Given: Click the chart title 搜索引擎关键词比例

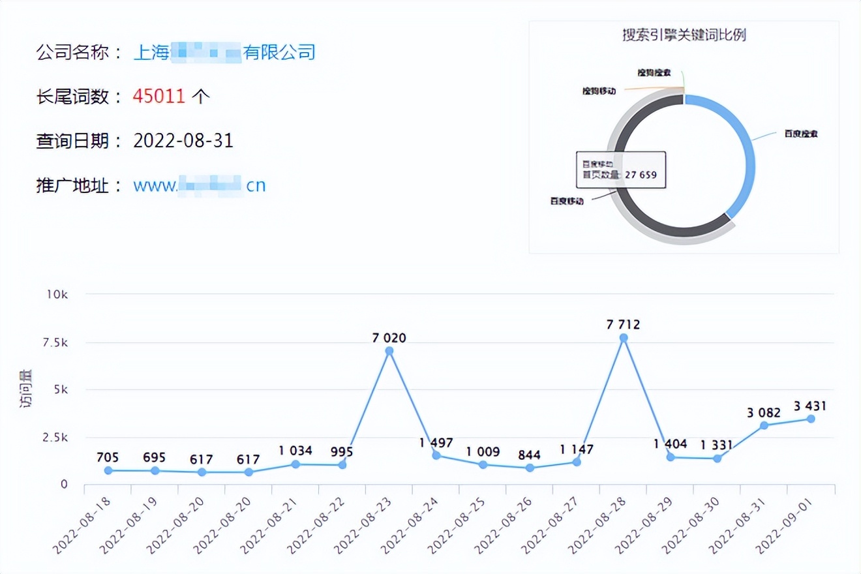Looking at the screenshot, I should point(685,37).
